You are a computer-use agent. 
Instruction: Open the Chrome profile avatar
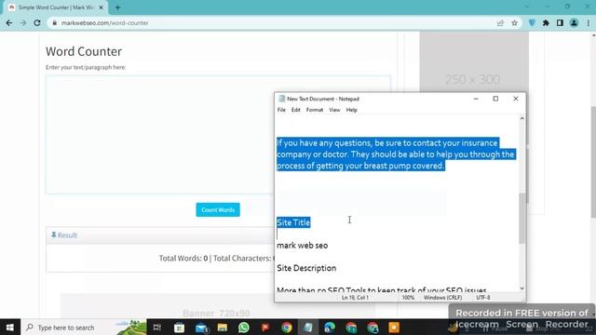(x=574, y=22)
